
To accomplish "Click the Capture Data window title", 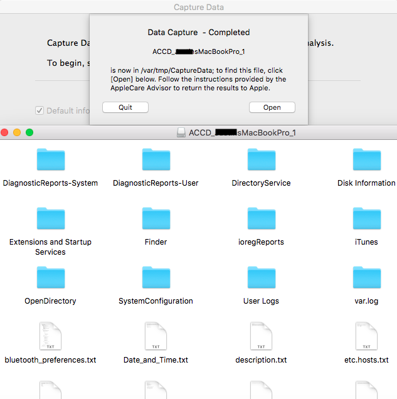I will [x=199, y=7].
